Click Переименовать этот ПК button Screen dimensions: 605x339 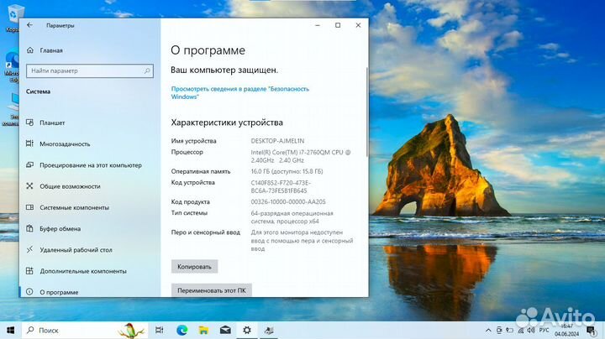[212, 290]
